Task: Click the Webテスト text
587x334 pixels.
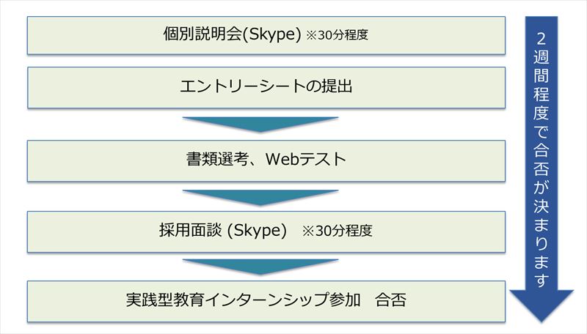Action: pos(306,160)
